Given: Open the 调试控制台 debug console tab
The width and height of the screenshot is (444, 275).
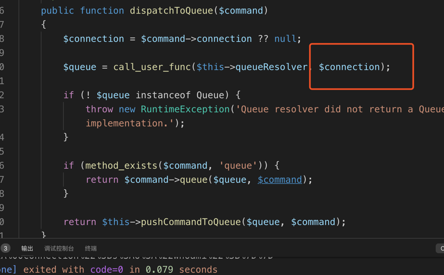Looking at the screenshot, I should (x=59, y=248).
